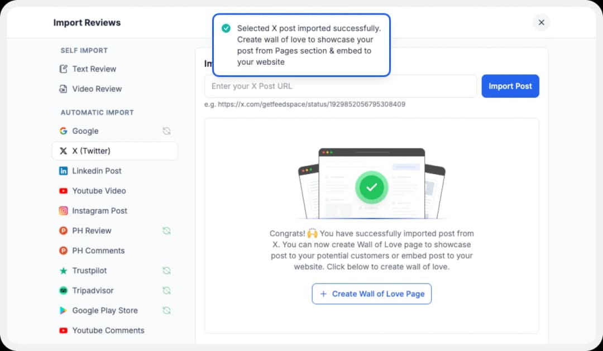Click the sync icon next to Tripadvisor

tap(166, 290)
